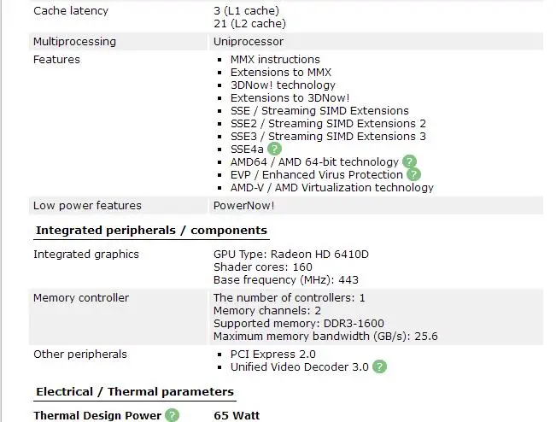Click SSE2 / Streaming SIMD Extensions 2

[x=328, y=123]
